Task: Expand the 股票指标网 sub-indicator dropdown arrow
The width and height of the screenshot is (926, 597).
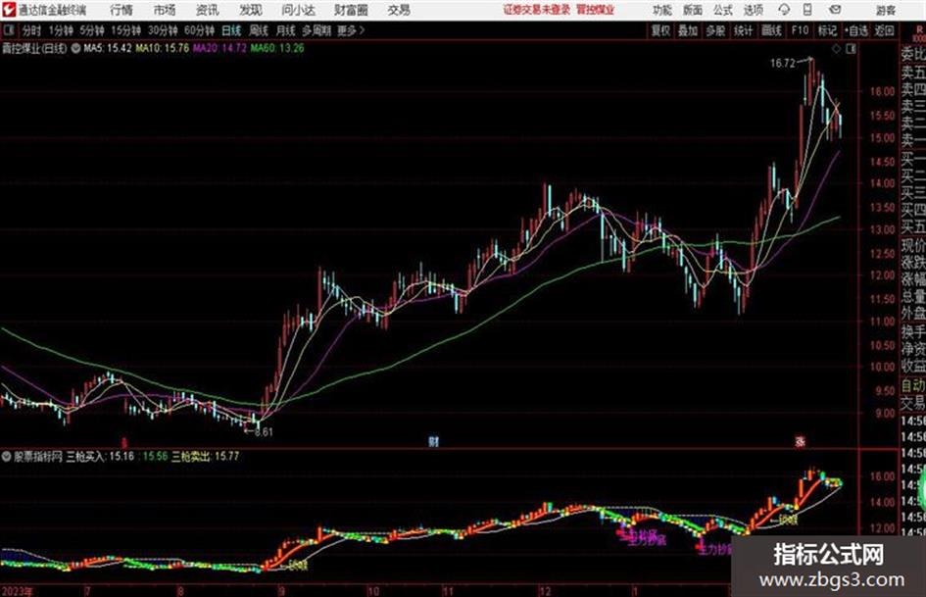Action: click(x=7, y=456)
